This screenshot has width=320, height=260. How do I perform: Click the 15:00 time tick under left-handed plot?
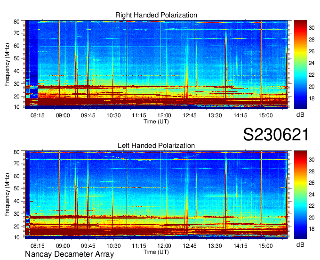click(266, 246)
